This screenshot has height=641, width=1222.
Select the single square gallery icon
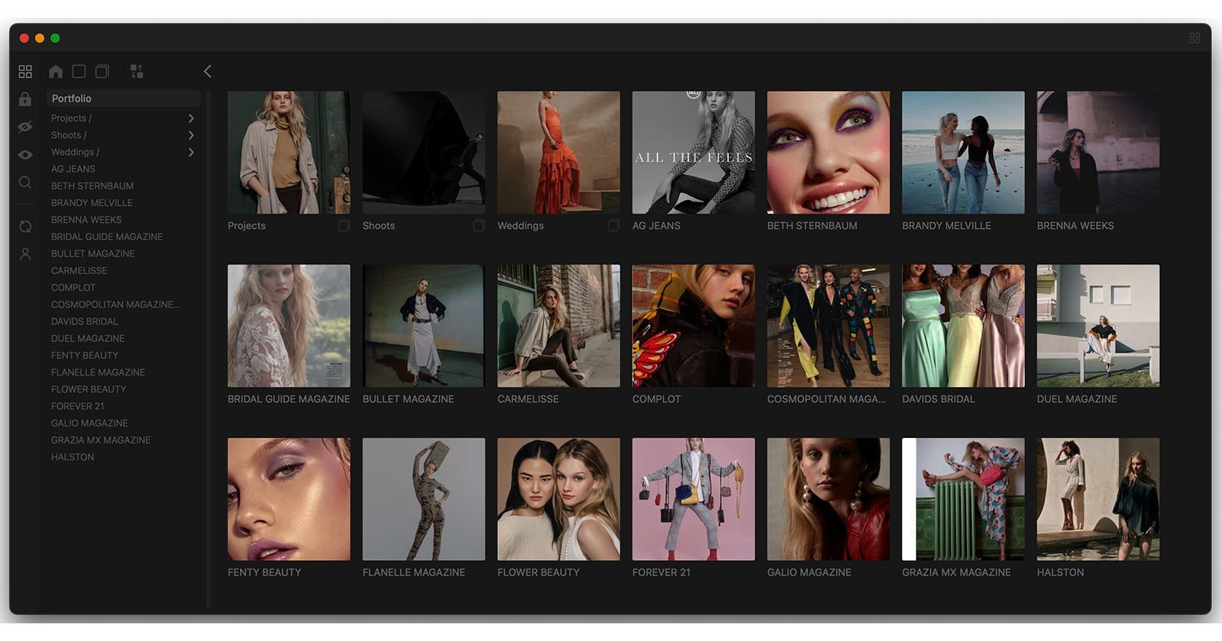79,71
